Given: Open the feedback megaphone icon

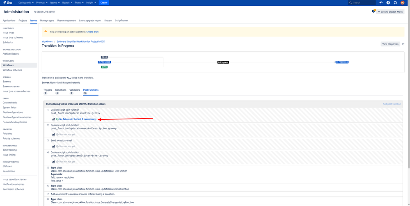Looking at the screenshot, I should click(x=381, y=2).
